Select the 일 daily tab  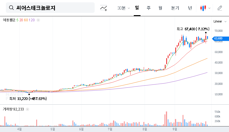click(x=137, y=8)
